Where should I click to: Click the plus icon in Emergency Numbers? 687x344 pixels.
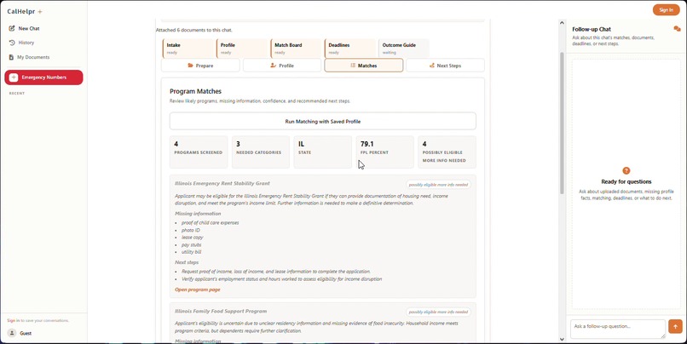tap(14, 77)
